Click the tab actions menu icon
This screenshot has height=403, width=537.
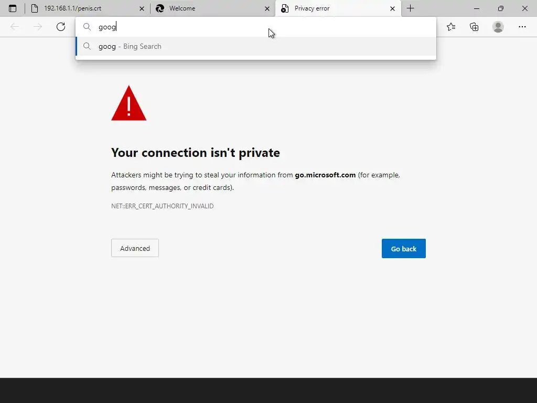pos(13,8)
